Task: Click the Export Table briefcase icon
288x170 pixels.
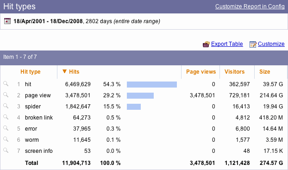Action: point(206,44)
